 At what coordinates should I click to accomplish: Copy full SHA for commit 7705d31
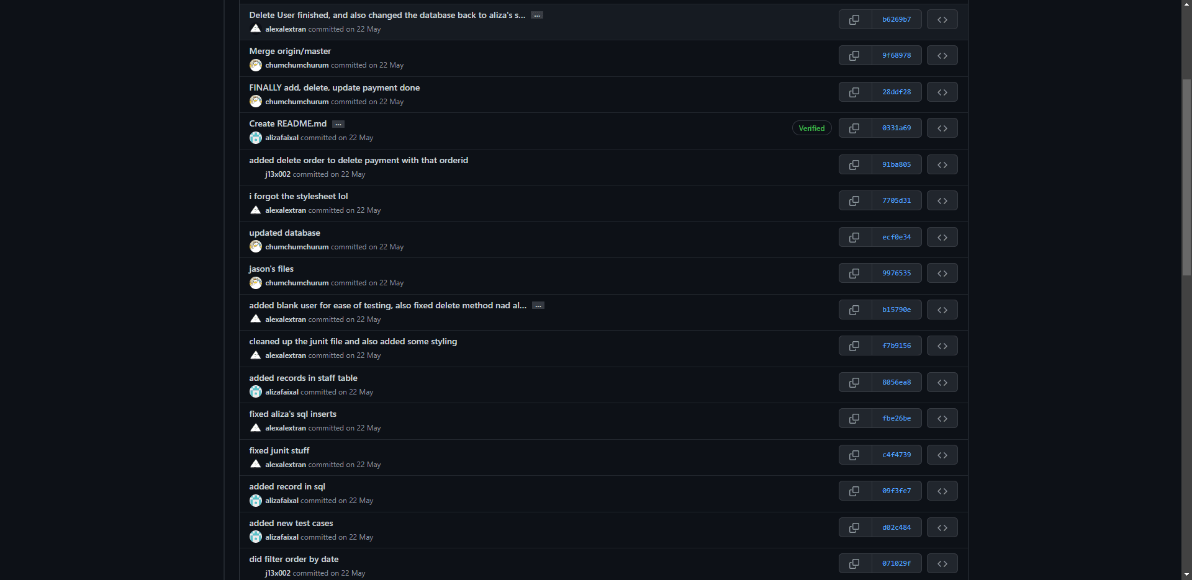[855, 201]
